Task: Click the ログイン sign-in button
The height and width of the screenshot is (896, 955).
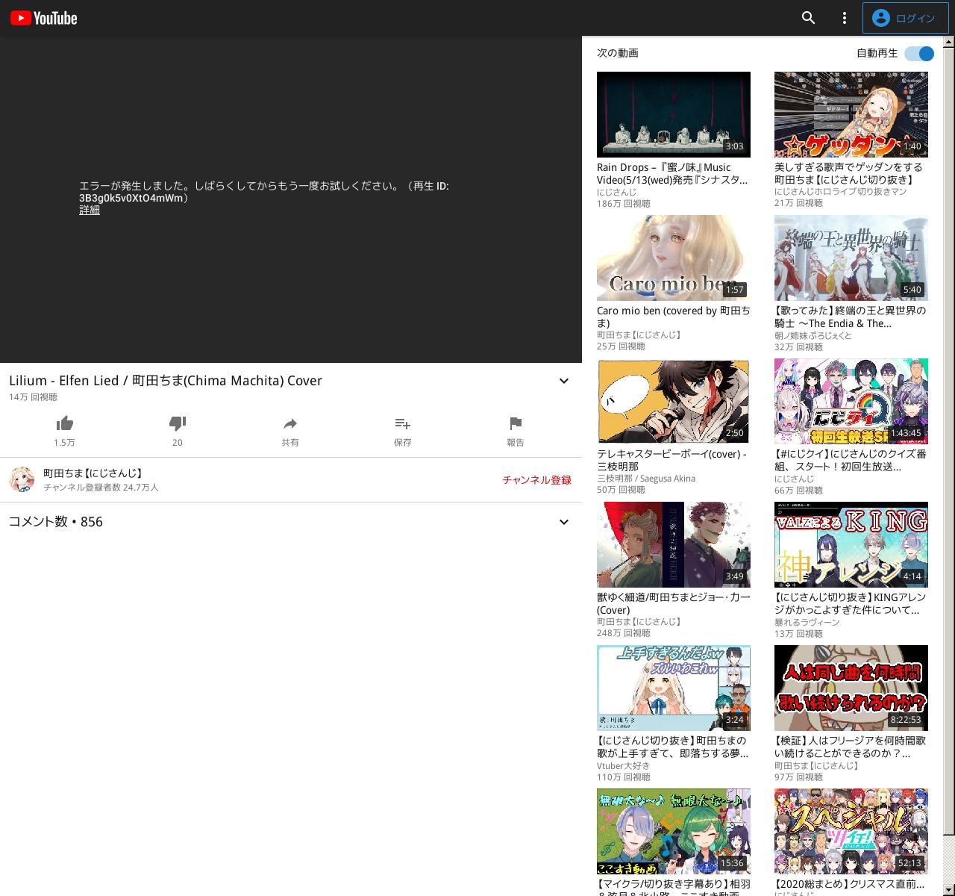Action: (x=905, y=18)
